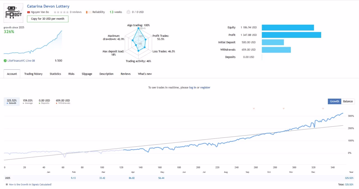Click the Vietnam flag icon beside author name
This screenshot has width=359, height=189.
coord(28,12)
